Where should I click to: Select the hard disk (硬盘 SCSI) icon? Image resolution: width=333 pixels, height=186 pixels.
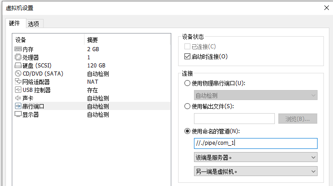coord(18,66)
